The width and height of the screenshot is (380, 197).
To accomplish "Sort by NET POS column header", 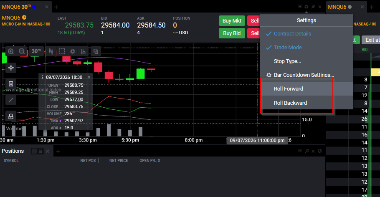I will coord(88,160).
